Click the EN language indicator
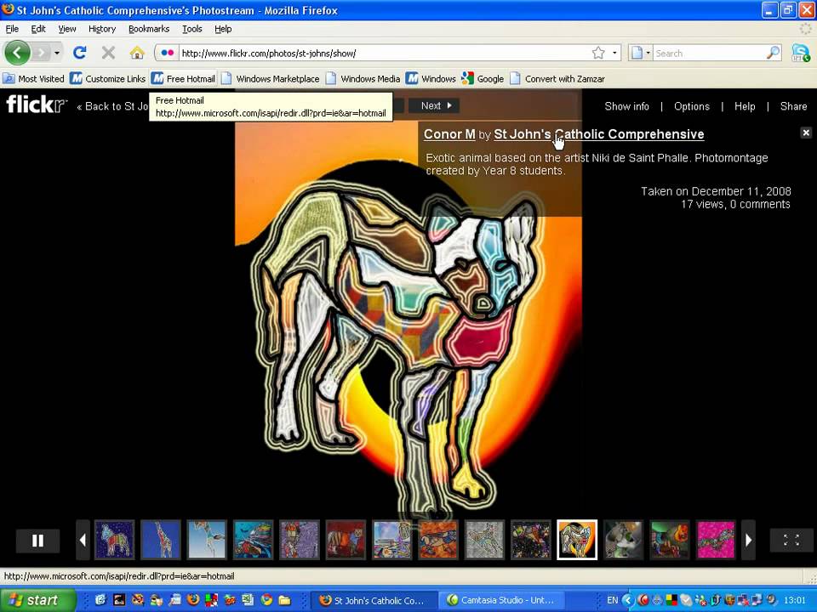This screenshot has height=612, width=817. pos(612,600)
